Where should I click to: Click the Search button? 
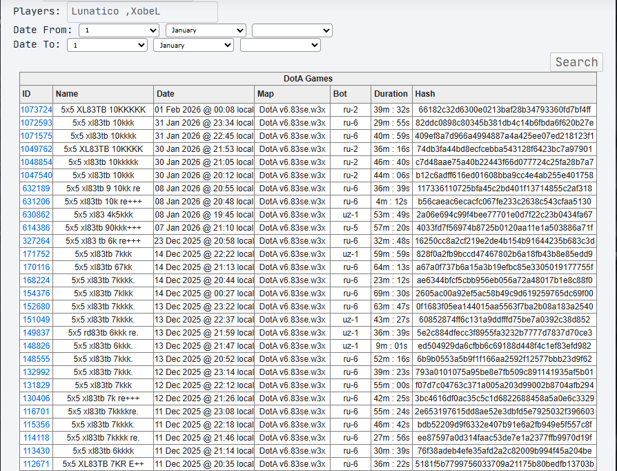coord(576,62)
